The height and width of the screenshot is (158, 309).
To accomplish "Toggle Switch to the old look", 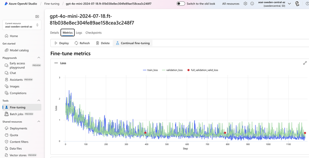I will (181, 4).
